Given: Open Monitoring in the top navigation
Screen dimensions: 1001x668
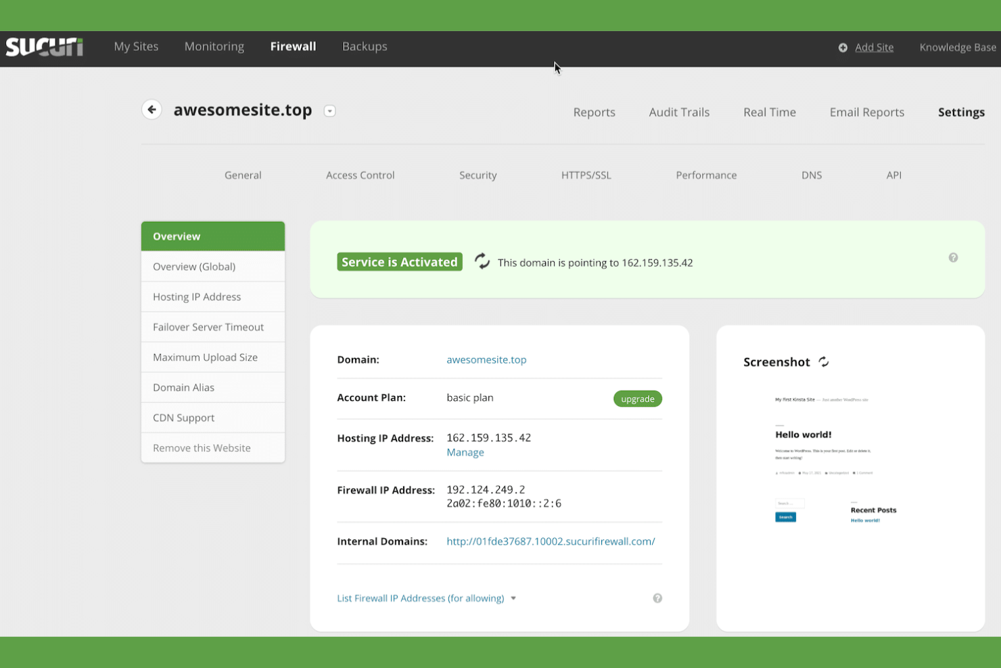Looking at the screenshot, I should tap(214, 47).
